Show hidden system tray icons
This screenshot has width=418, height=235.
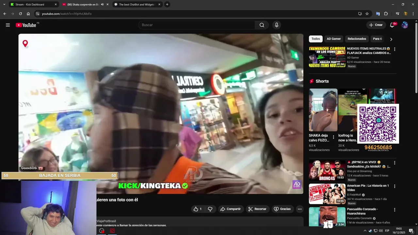(365, 231)
